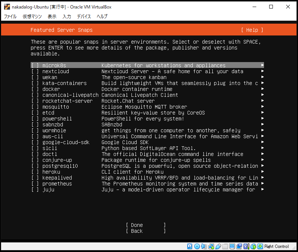Open the デバイス menu
Image resolution: width=298 pixels, height=252 pixels.
[84, 16]
